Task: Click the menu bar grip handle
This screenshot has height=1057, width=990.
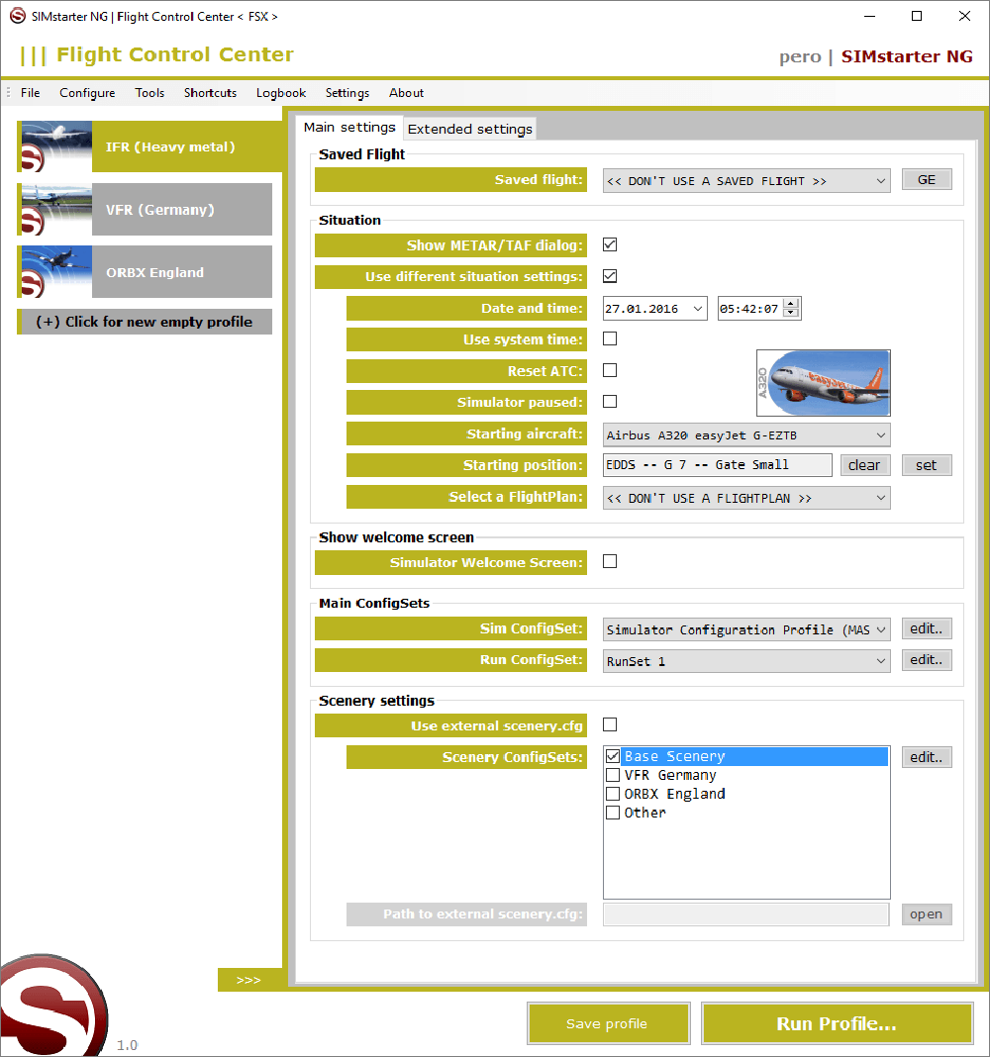Action: tap(8, 93)
